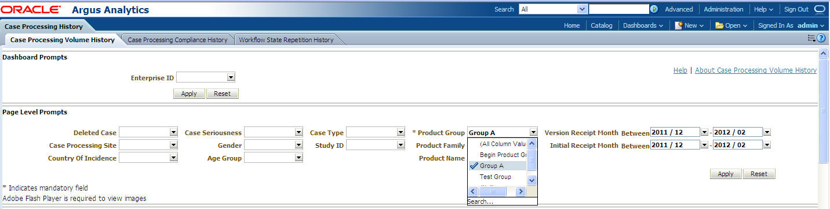Select the Test Group option
This screenshot has width=830, height=209.
(497, 177)
